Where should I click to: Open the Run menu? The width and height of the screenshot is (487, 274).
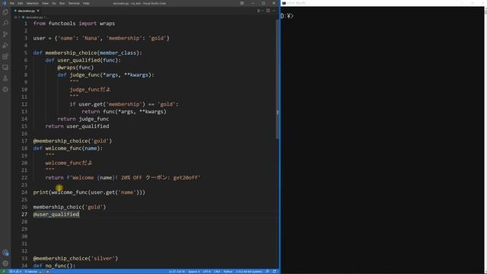tap(62, 3)
